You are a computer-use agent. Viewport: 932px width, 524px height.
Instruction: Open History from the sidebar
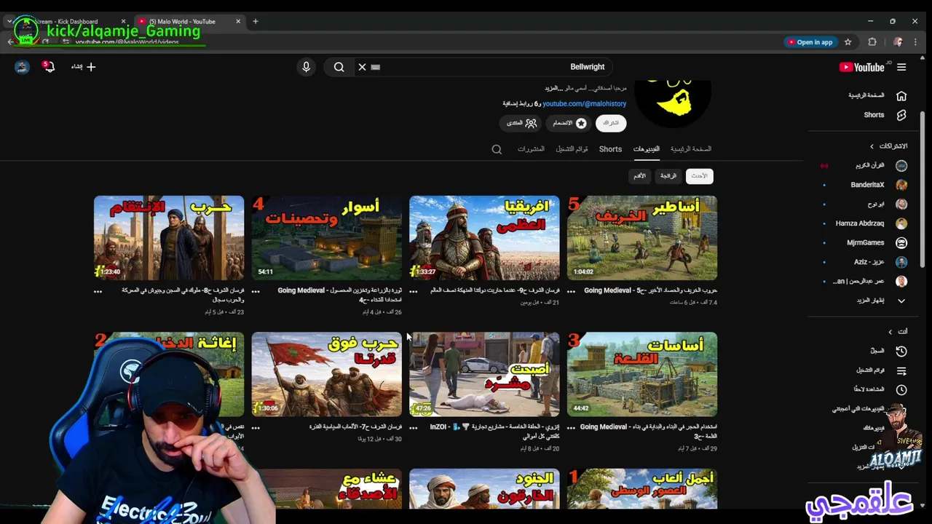888,351
